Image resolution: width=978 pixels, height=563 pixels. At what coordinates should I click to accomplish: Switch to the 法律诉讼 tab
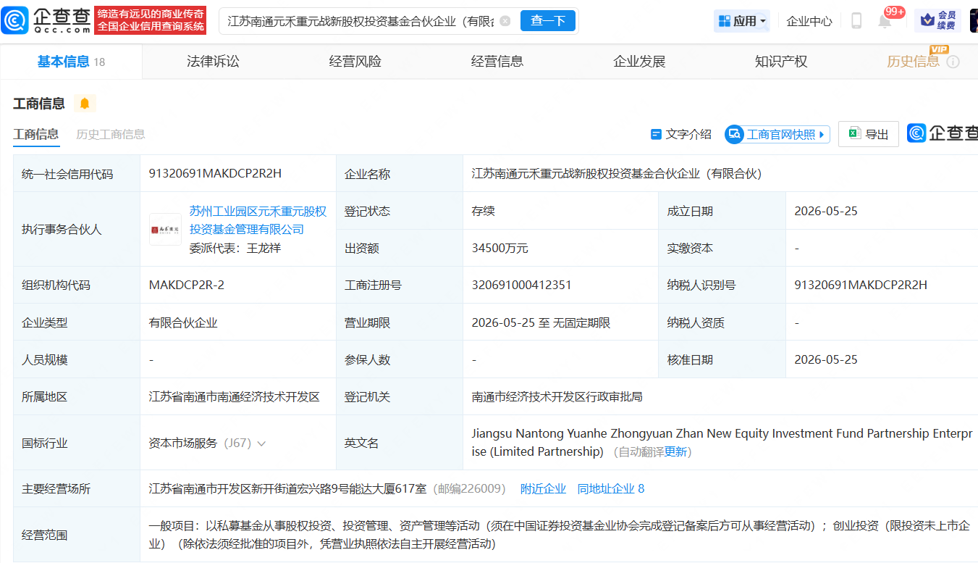[213, 62]
